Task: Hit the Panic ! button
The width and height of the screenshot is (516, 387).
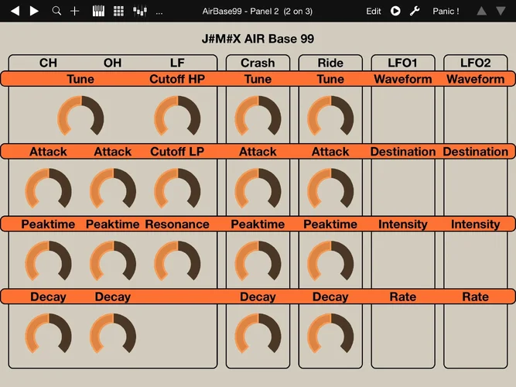Action: (446, 11)
